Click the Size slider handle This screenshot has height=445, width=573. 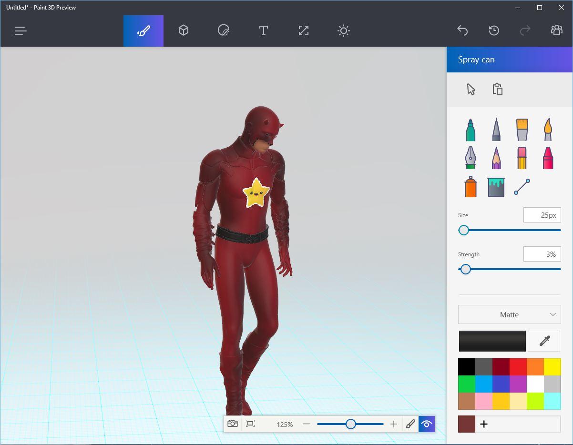pyautogui.click(x=464, y=230)
